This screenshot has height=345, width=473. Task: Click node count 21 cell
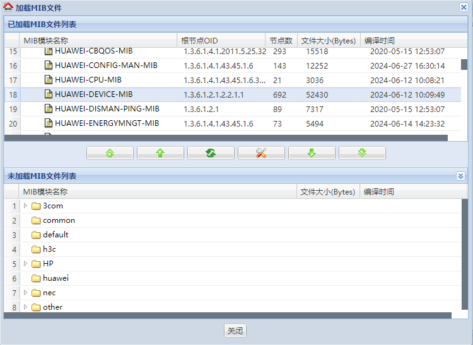click(x=277, y=81)
